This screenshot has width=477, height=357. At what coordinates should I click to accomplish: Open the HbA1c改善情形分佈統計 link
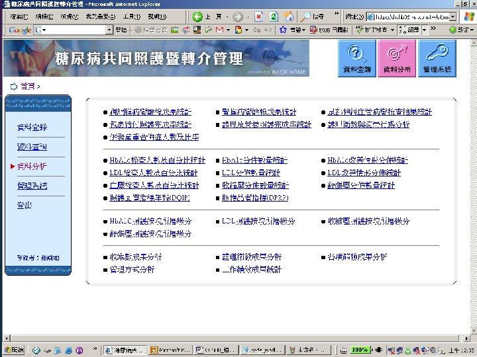tap(368, 160)
